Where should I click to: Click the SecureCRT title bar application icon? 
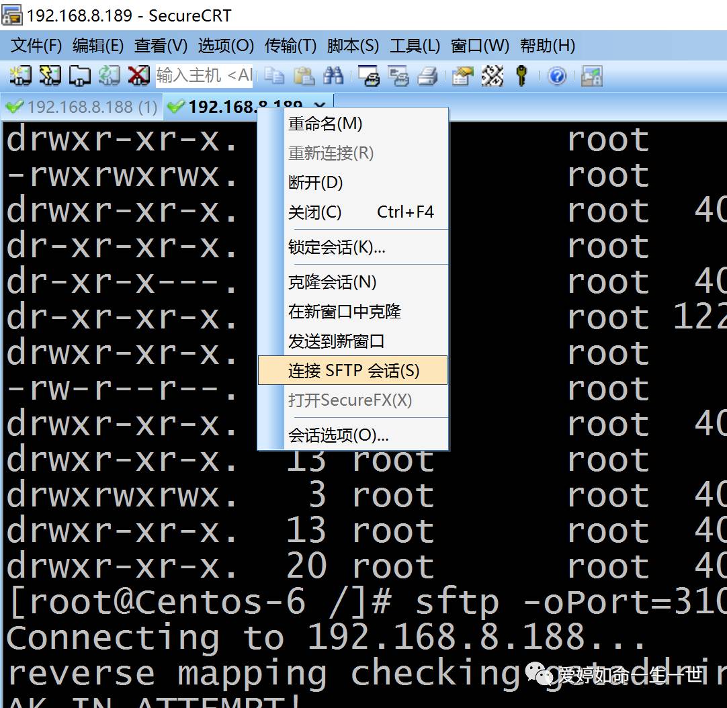(11, 15)
